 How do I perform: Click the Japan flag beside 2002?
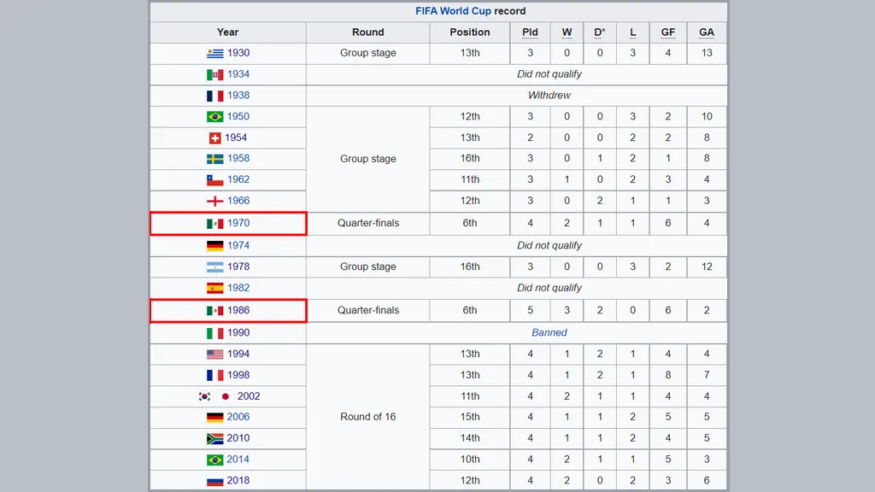(226, 396)
